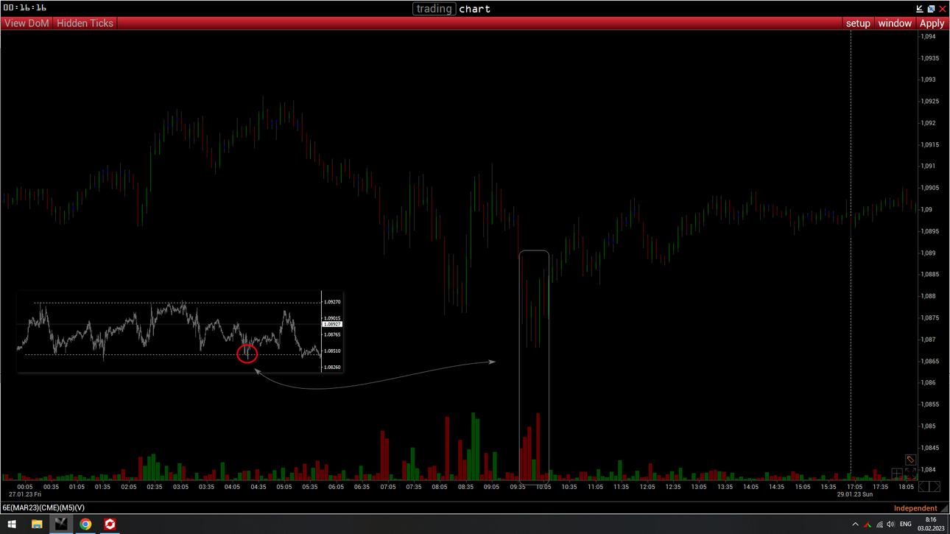Click the 29.01.23 Sun date label

[x=854, y=494]
